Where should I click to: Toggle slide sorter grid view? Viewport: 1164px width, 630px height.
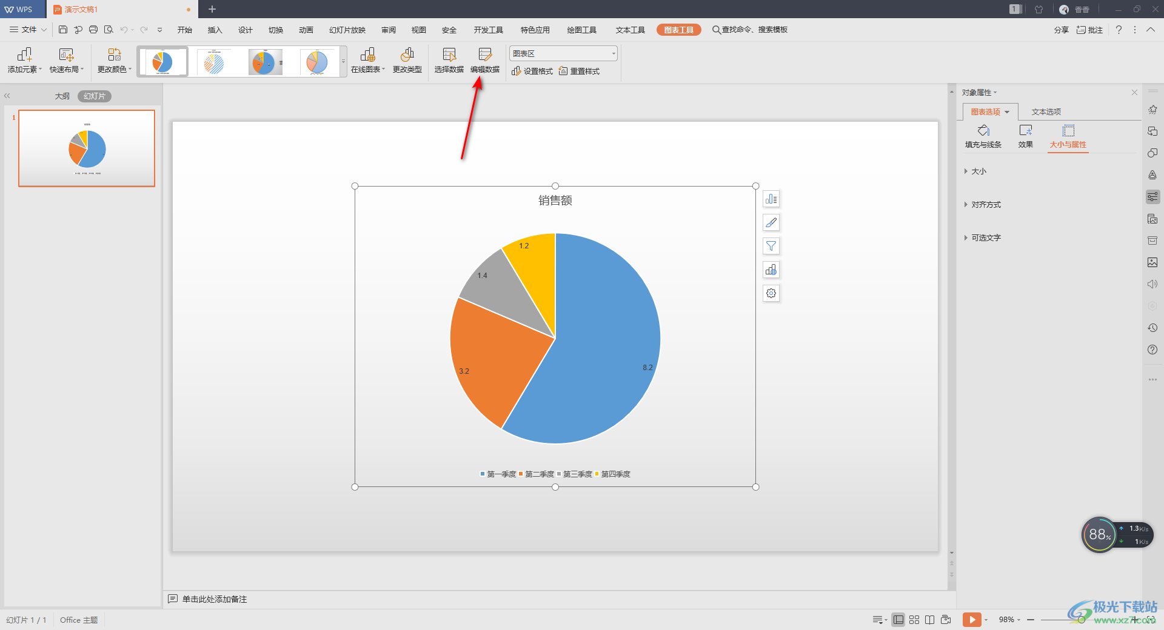pyautogui.click(x=914, y=620)
